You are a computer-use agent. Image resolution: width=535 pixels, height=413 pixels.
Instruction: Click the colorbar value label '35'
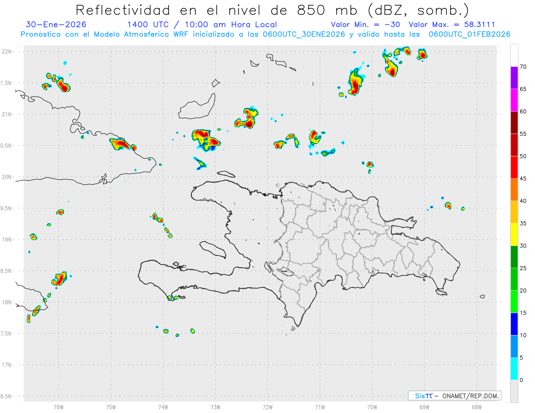pos(523,224)
